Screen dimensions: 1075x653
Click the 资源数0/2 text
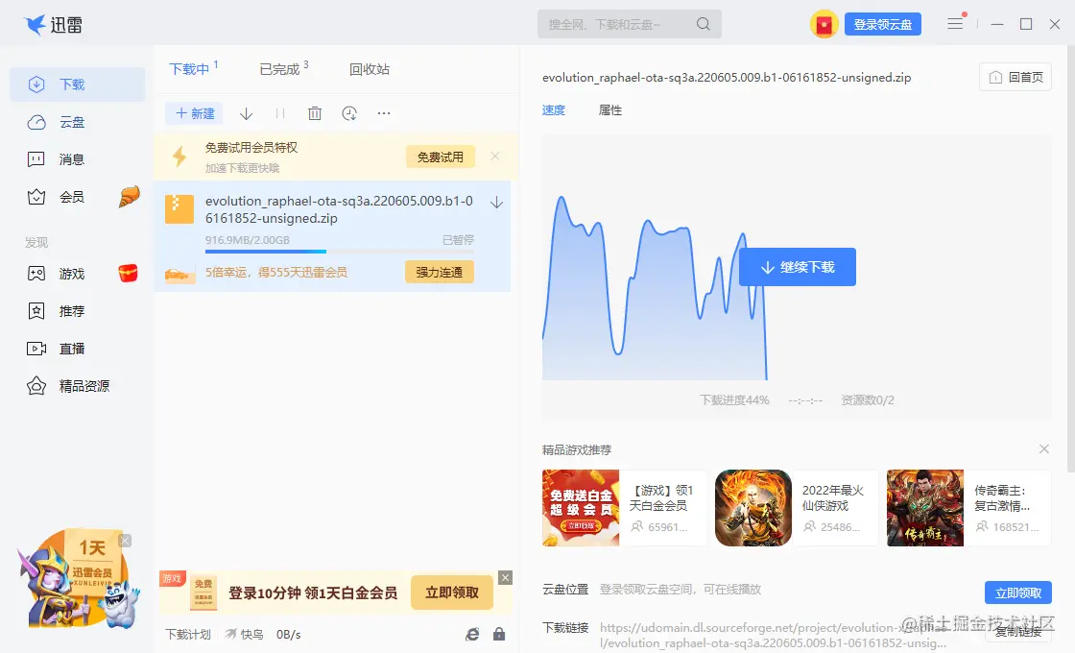coord(868,399)
